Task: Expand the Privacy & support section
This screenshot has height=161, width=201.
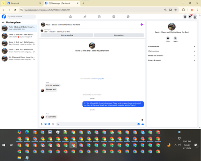Action: (172, 60)
